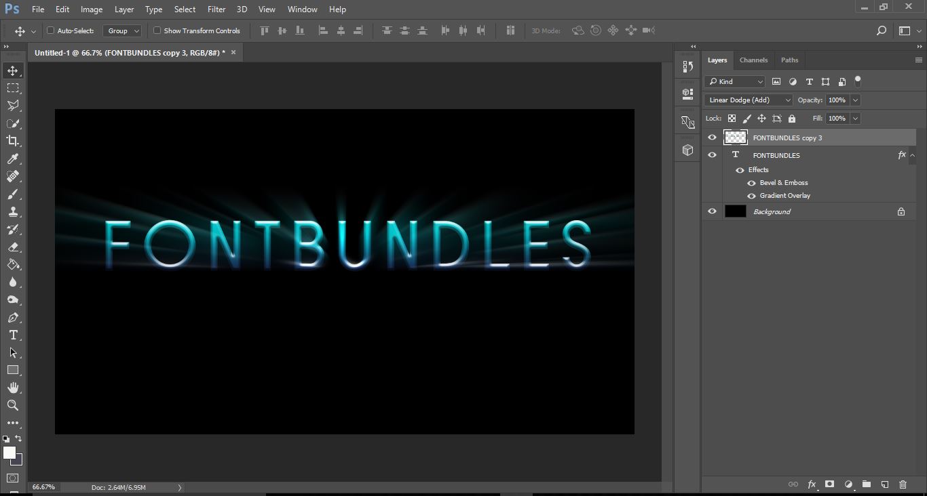
Task: Switch to the Paths tab
Action: (x=789, y=60)
